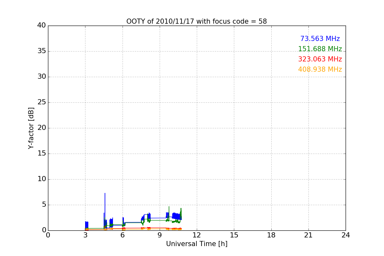Image resolution: width=384 pixels, height=256 pixels.
Task: Click the 18 tick on the time axis
Action: [271, 235]
